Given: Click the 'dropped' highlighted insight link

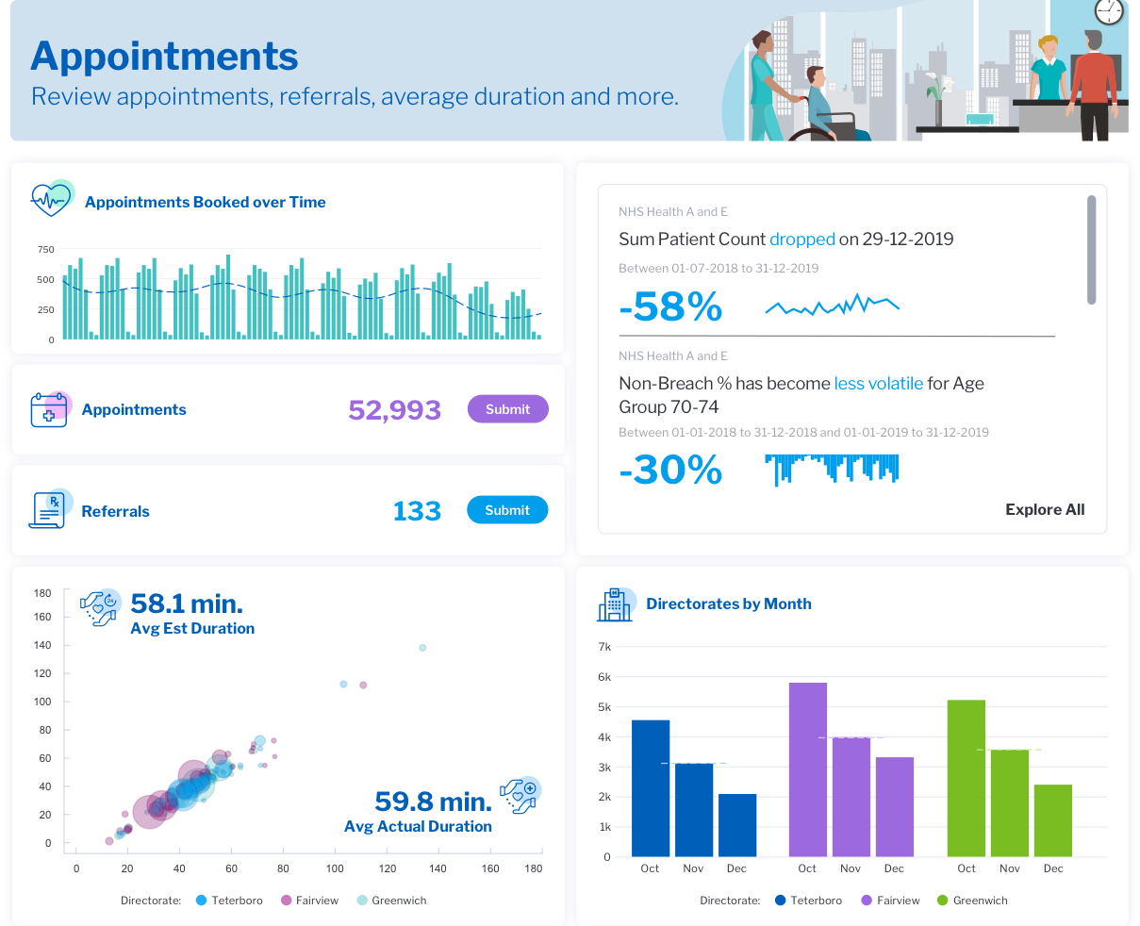Looking at the screenshot, I should [x=801, y=240].
